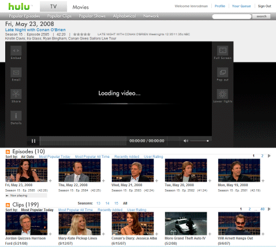Adjust the volume slider handle
Image resolution: width=276 pixels, height=247 pixels.
pyautogui.click(x=207, y=141)
